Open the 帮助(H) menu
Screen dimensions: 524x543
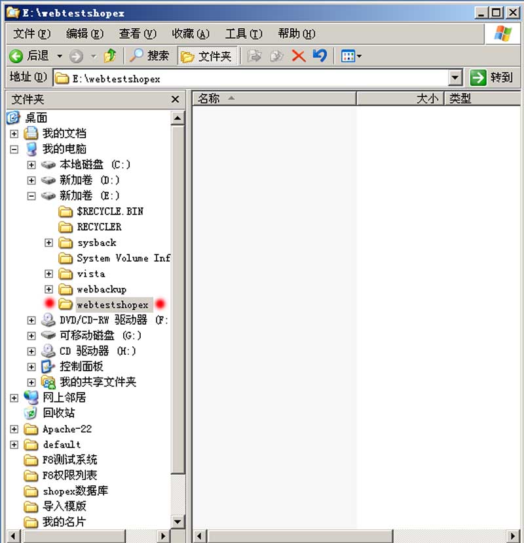coord(297,34)
